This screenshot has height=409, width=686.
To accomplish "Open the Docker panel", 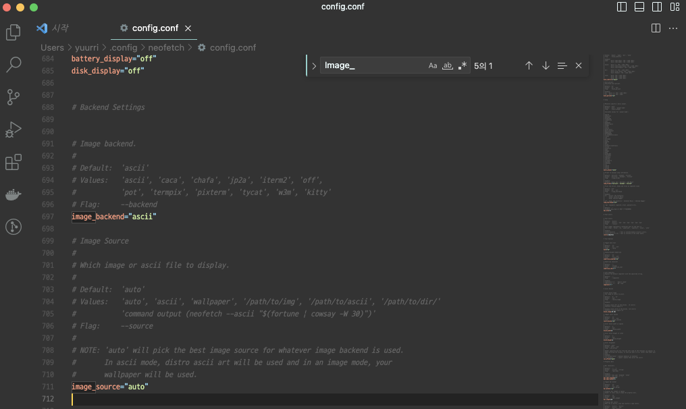I will [x=13, y=194].
